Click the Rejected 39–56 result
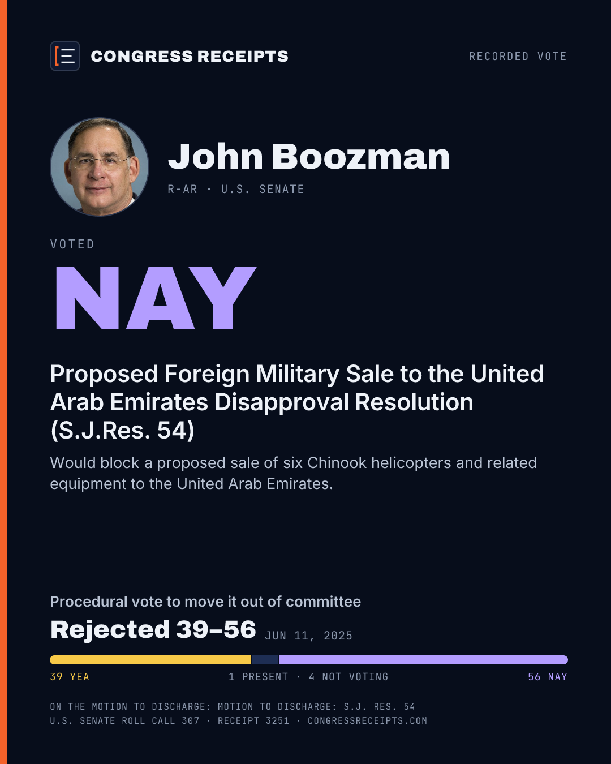Viewport: 611px width, 764px height. [153, 629]
